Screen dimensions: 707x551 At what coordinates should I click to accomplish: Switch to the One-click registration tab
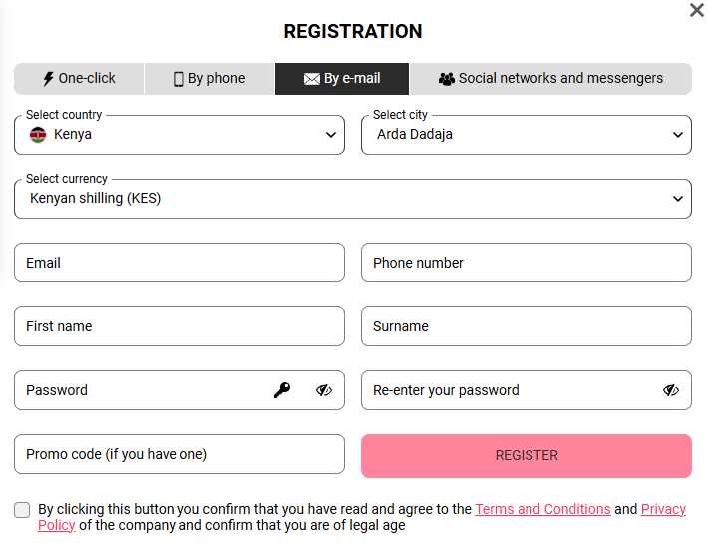coord(80,79)
